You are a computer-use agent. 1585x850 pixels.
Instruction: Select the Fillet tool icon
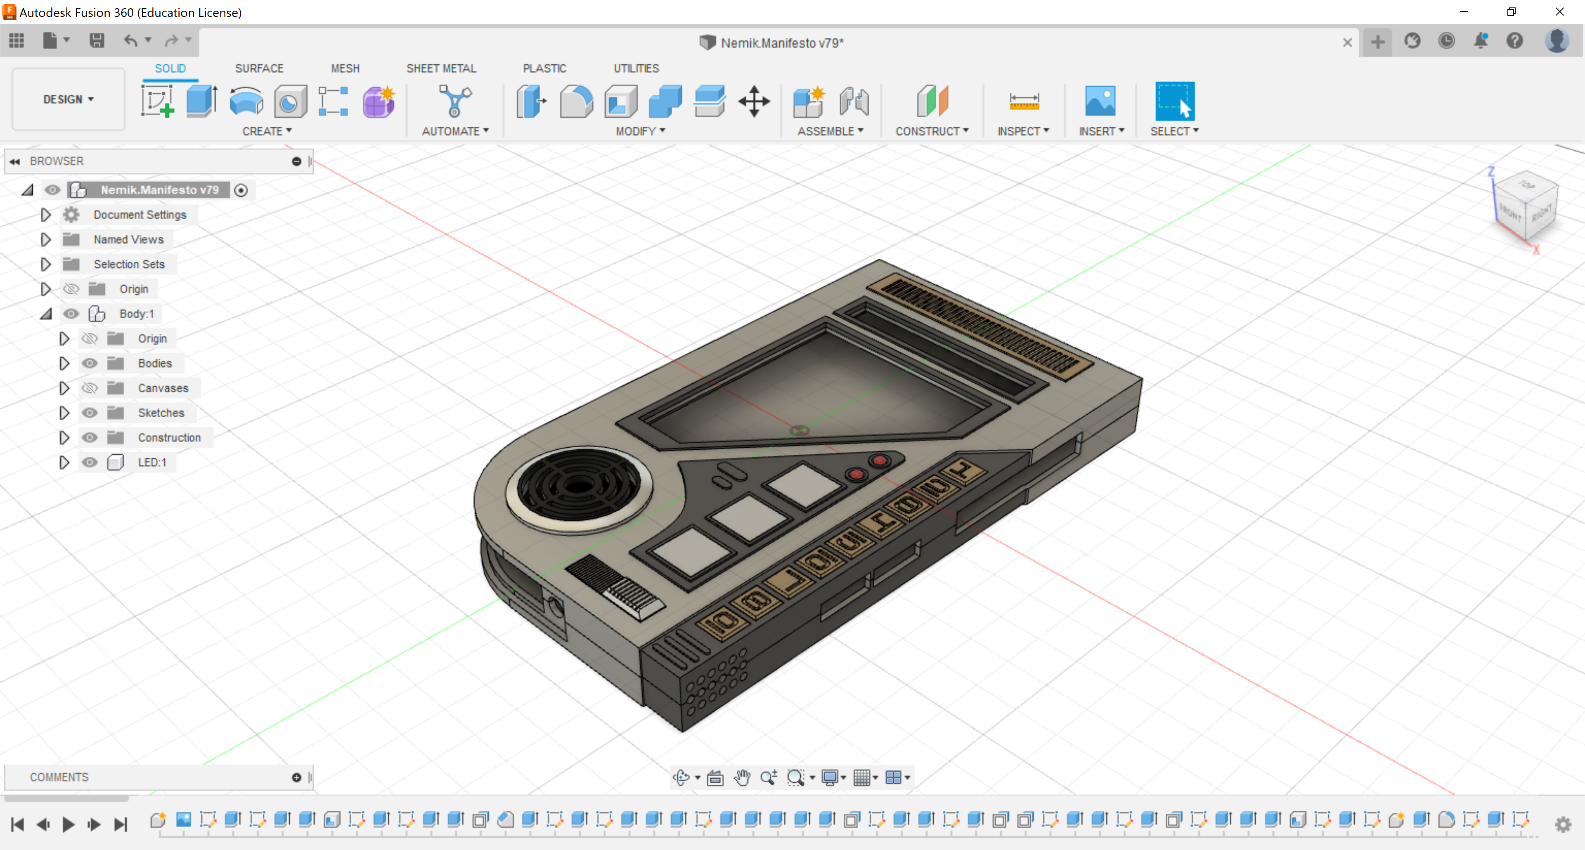[x=577, y=101]
